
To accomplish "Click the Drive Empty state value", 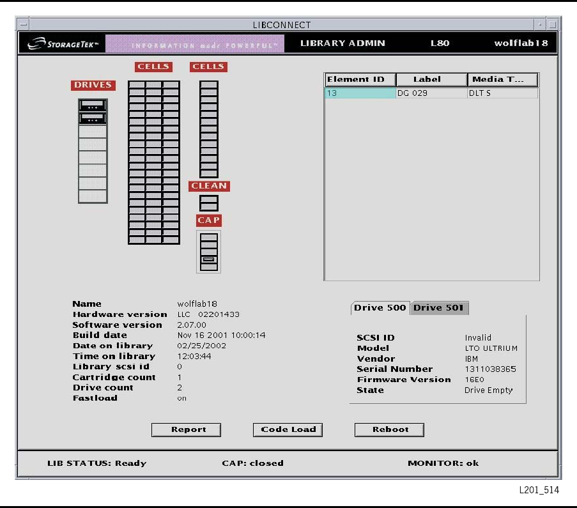I will coord(488,390).
